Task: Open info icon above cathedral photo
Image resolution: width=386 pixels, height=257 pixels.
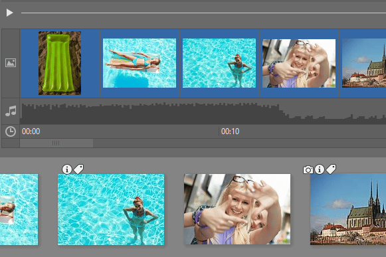Action: pyautogui.click(x=320, y=169)
